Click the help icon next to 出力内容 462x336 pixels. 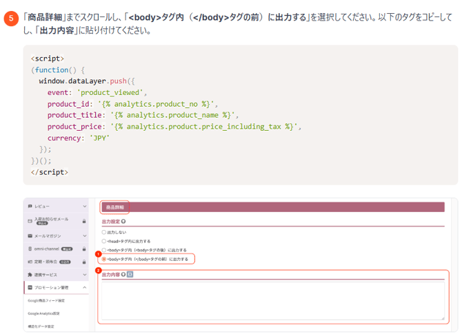[123, 275]
